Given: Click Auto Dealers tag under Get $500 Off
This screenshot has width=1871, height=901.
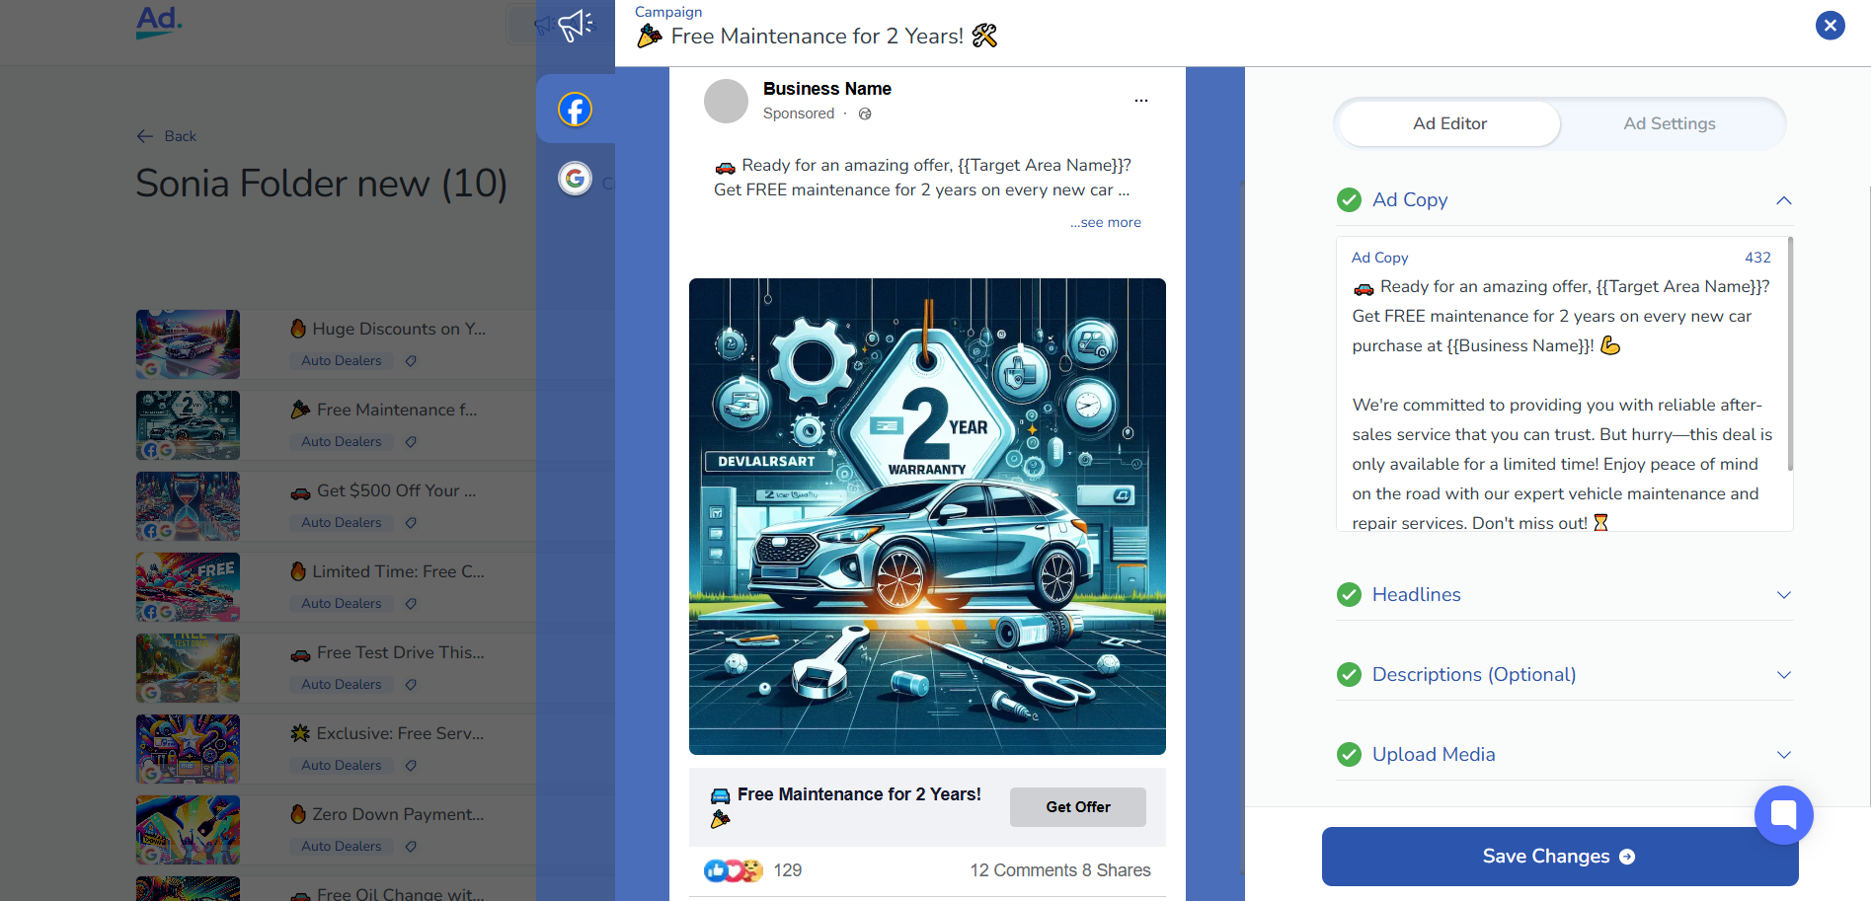Looking at the screenshot, I should [342, 523].
